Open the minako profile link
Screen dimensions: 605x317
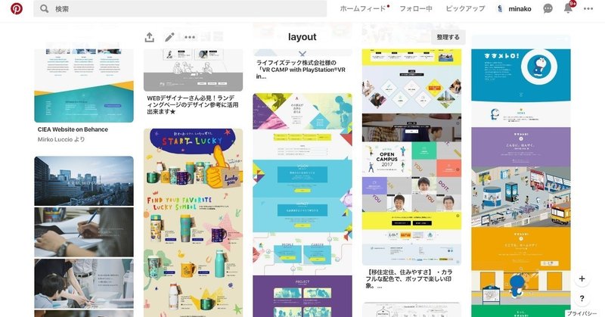tap(515, 8)
